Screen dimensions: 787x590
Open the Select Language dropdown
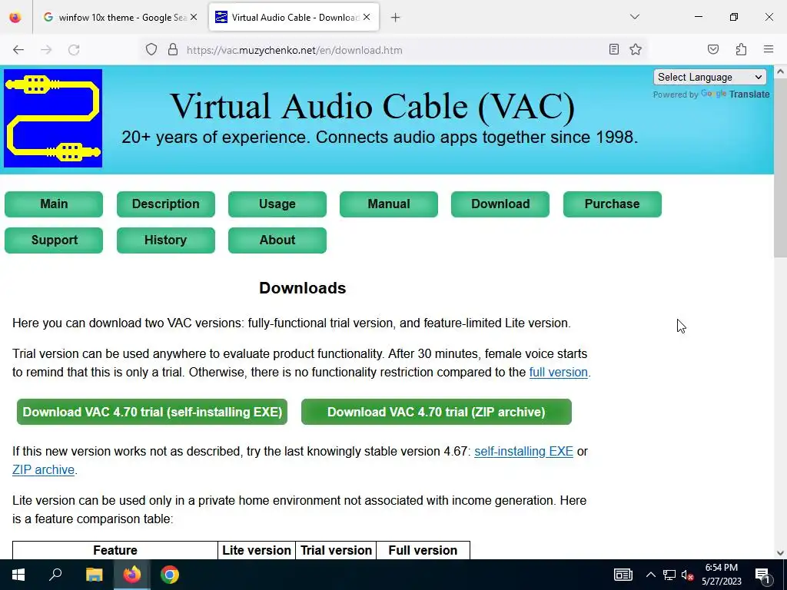pos(709,78)
